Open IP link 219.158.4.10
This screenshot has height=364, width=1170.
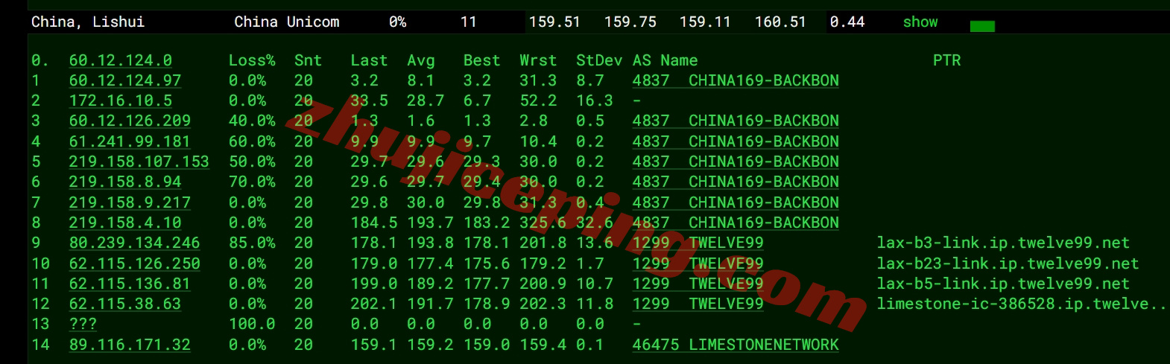click(125, 223)
